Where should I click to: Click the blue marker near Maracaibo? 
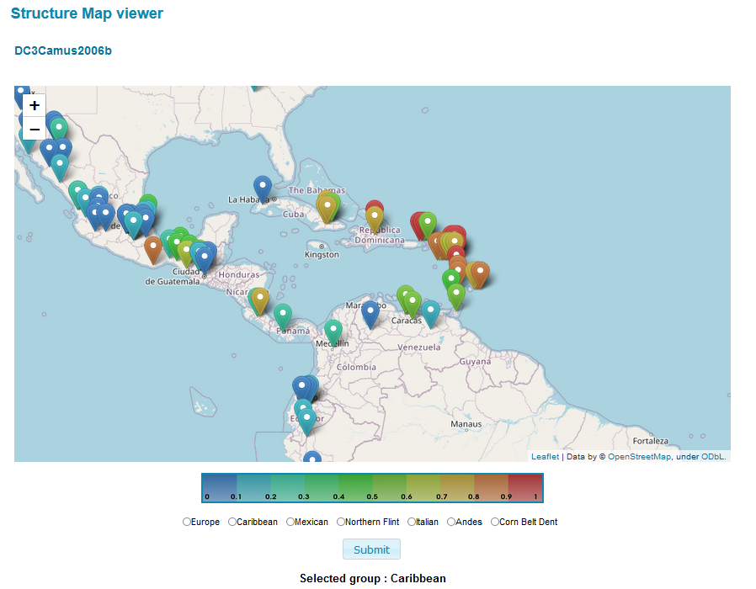[370, 315]
